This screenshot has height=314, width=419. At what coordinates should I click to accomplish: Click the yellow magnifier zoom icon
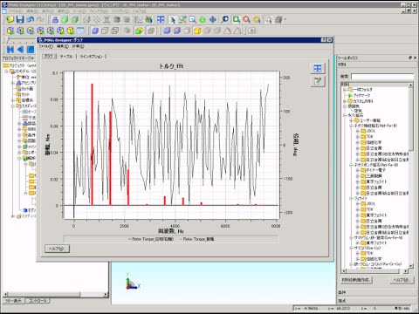point(257,19)
